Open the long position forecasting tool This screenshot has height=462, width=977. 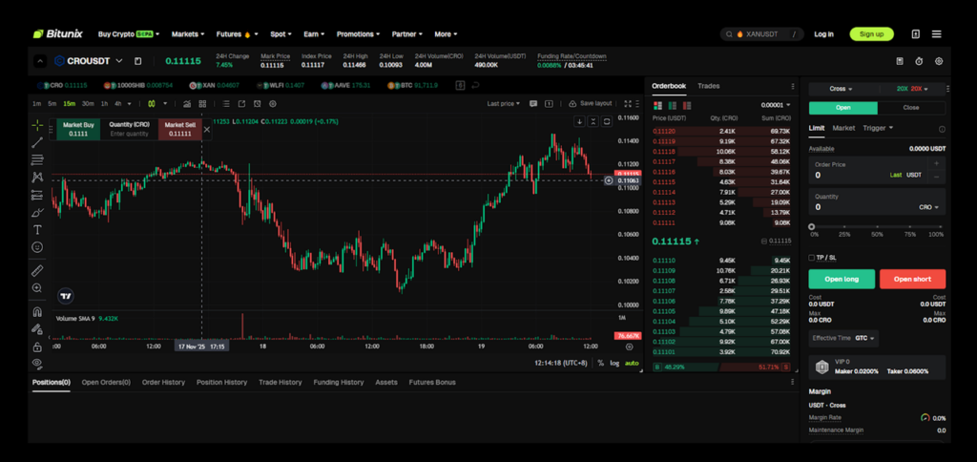click(x=37, y=195)
